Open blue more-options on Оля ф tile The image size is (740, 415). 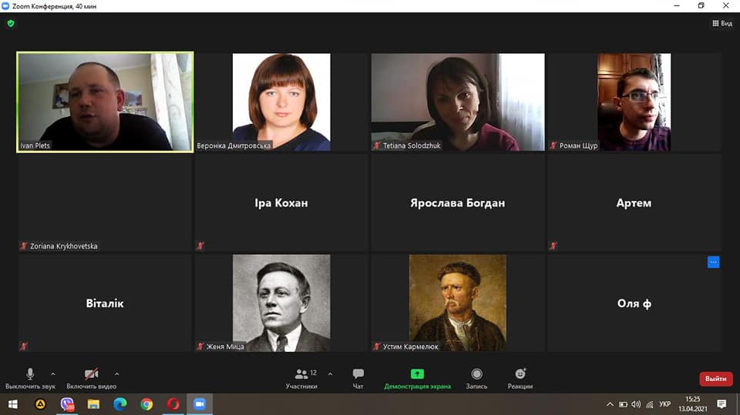tap(713, 262)
